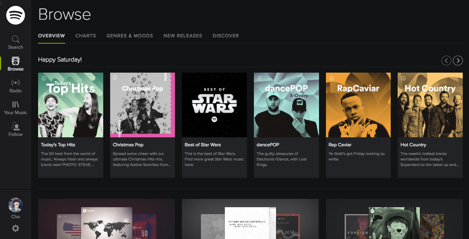Switch to the Charts tab

(86, 36)
